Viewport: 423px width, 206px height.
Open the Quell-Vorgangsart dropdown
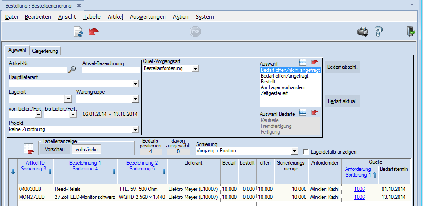pos(195,69)
